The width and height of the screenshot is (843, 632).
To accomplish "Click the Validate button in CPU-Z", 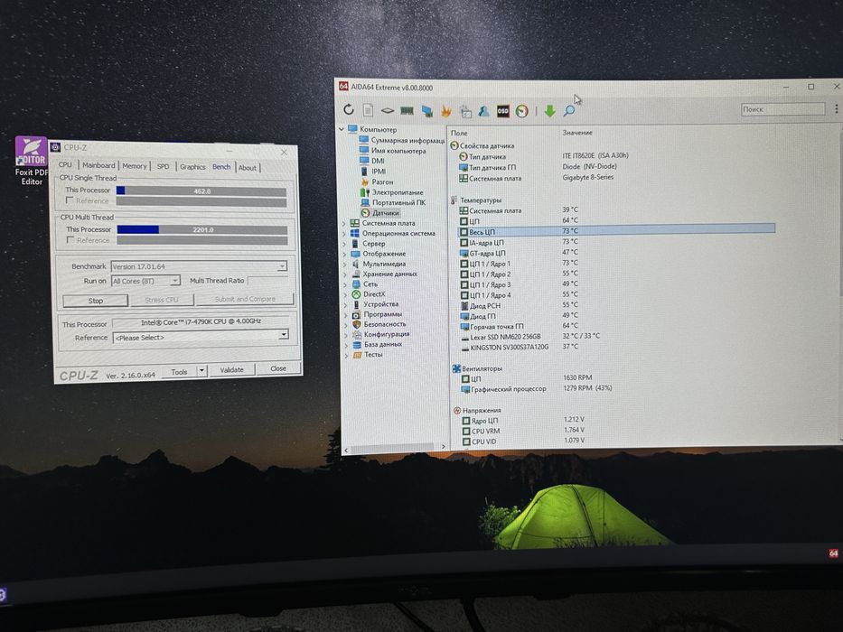I will [x=231, y=370].
